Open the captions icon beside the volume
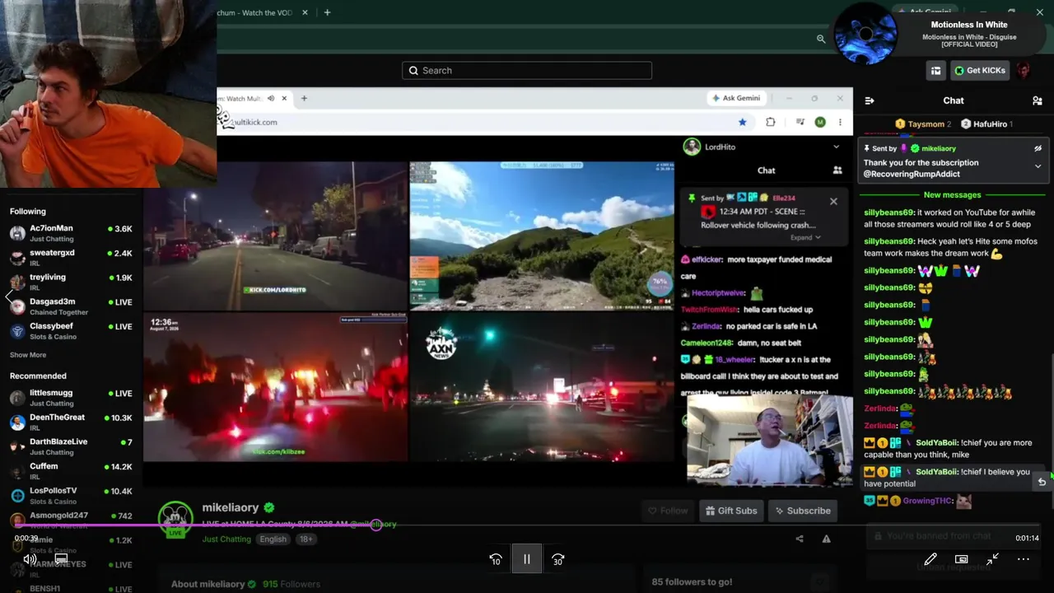Screen dimensions: 1054x593 (61, 559)
